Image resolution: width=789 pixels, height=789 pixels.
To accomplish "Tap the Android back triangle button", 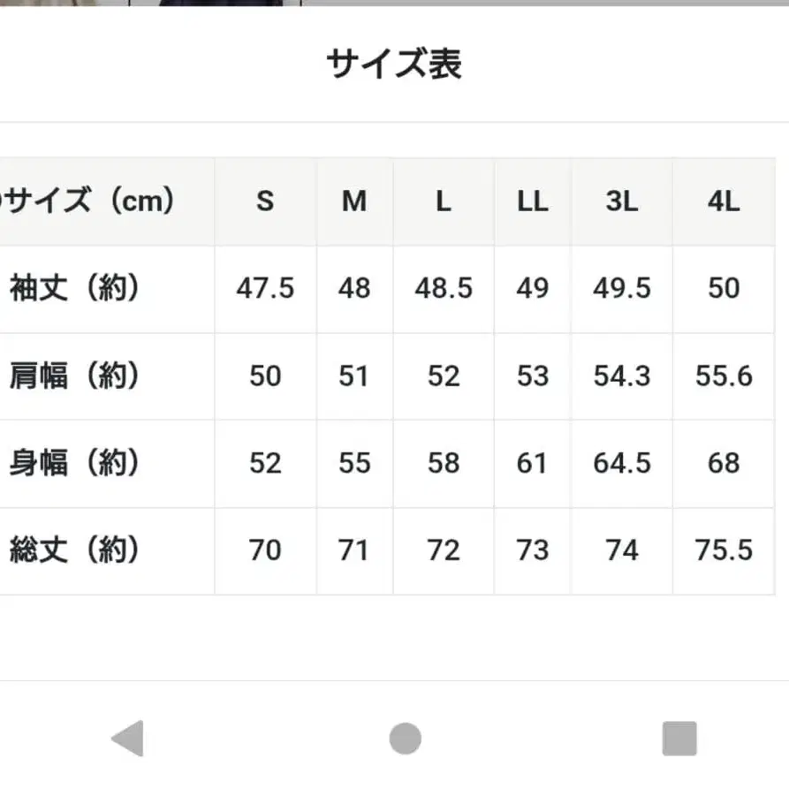I will pyautogui.click(x=128, y=739).
